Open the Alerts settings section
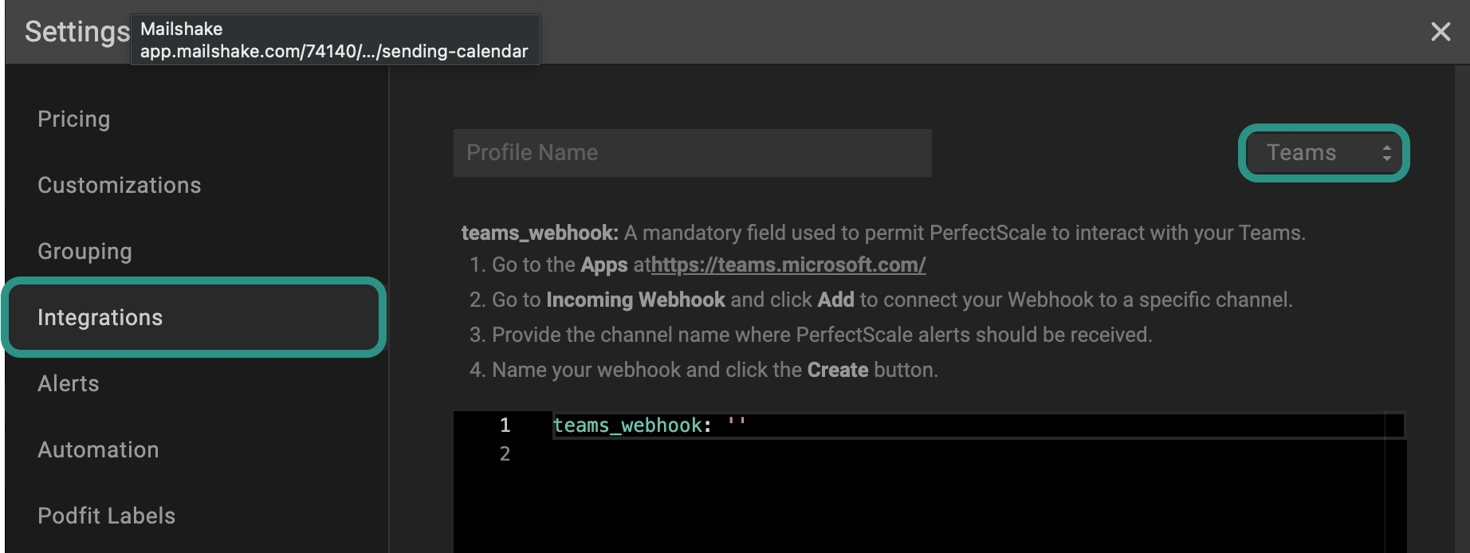 (x=69, y=383)
